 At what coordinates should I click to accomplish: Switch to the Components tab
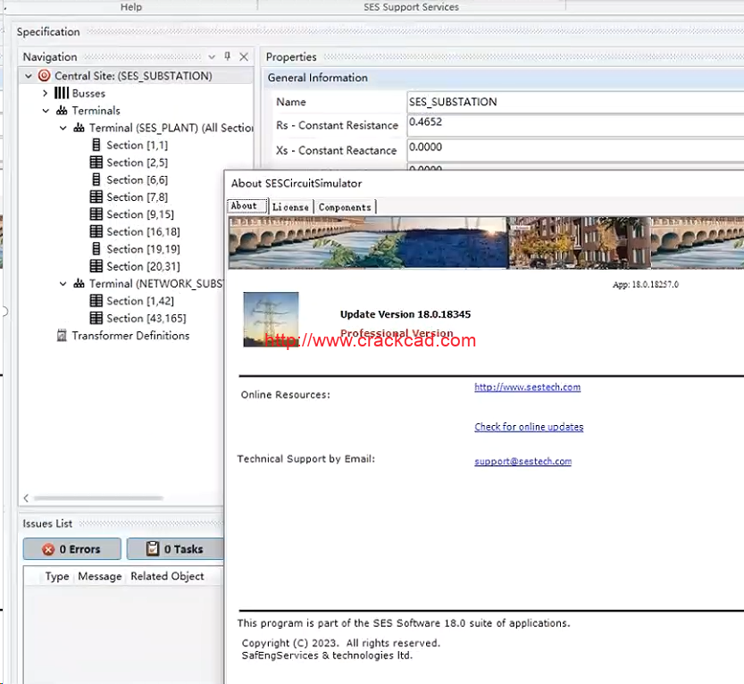pos(345,207)
